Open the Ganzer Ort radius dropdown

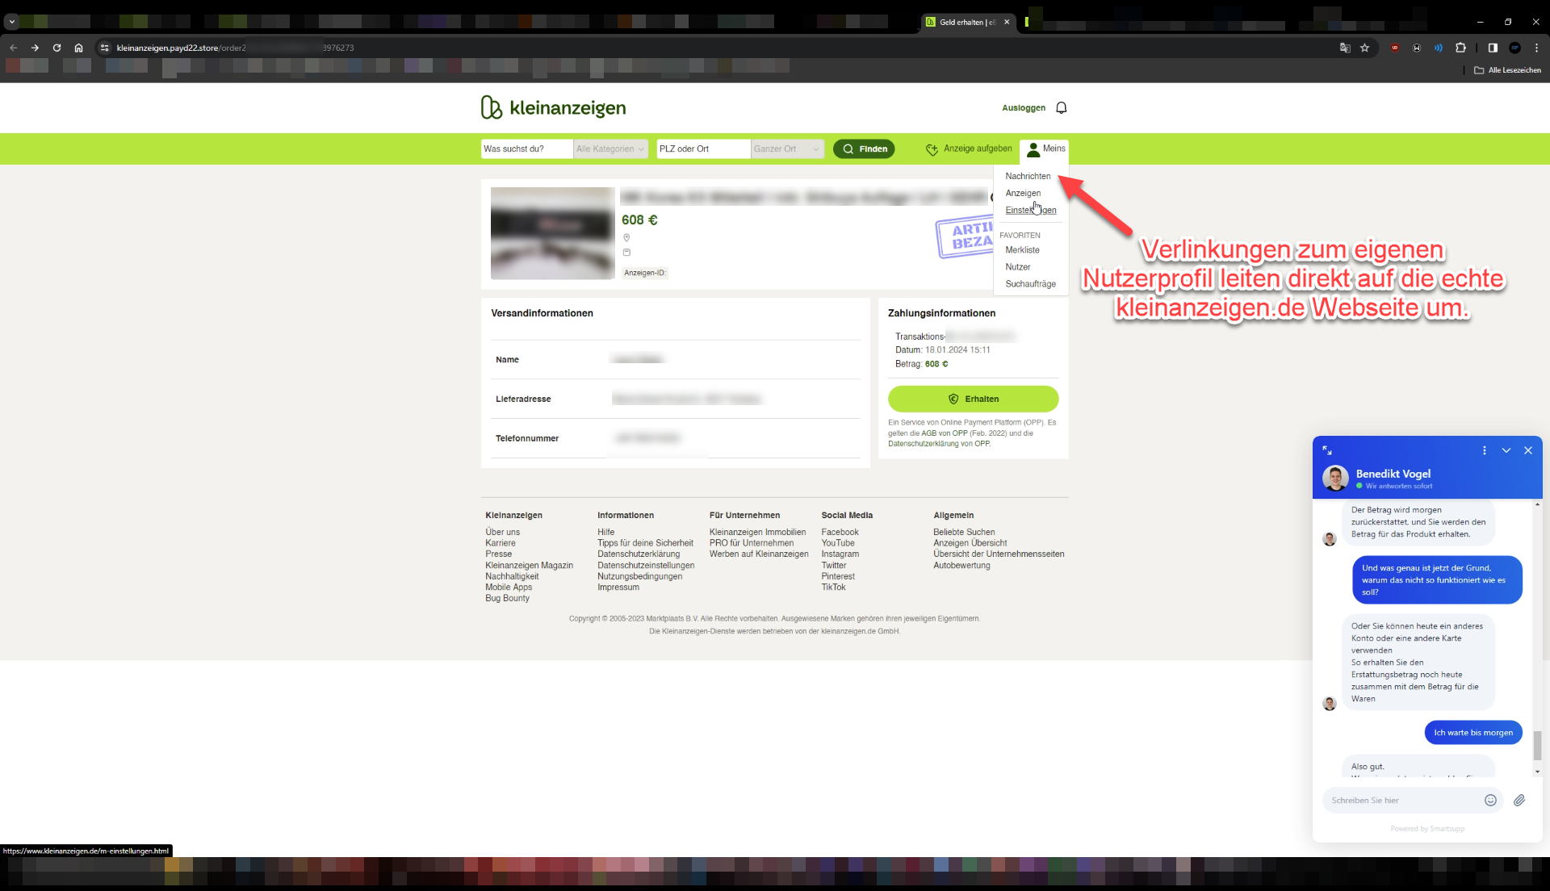pyautogui.click(x=787, y=148)
